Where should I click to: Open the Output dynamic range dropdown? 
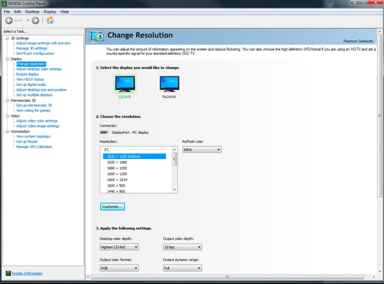[x=182, y=268]
